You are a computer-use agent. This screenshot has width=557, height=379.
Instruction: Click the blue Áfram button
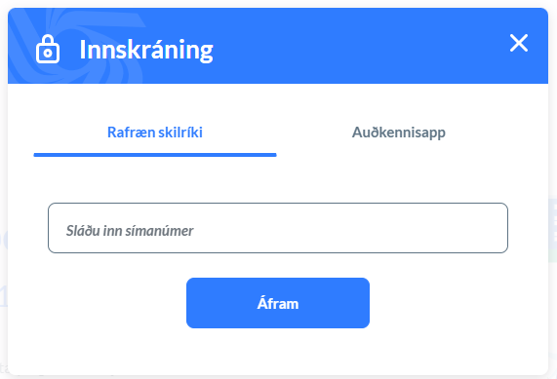[x=278, y=303]
